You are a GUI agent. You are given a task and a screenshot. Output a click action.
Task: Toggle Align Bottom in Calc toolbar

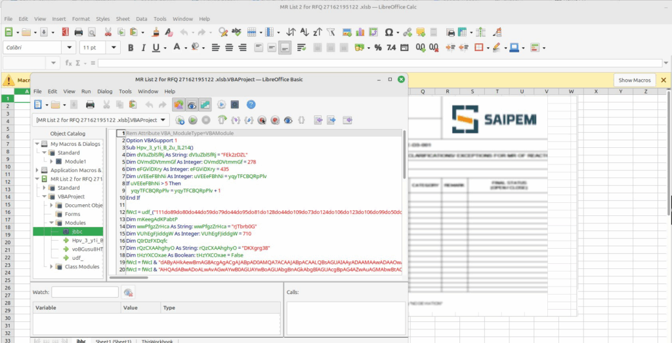coord(285,48)
